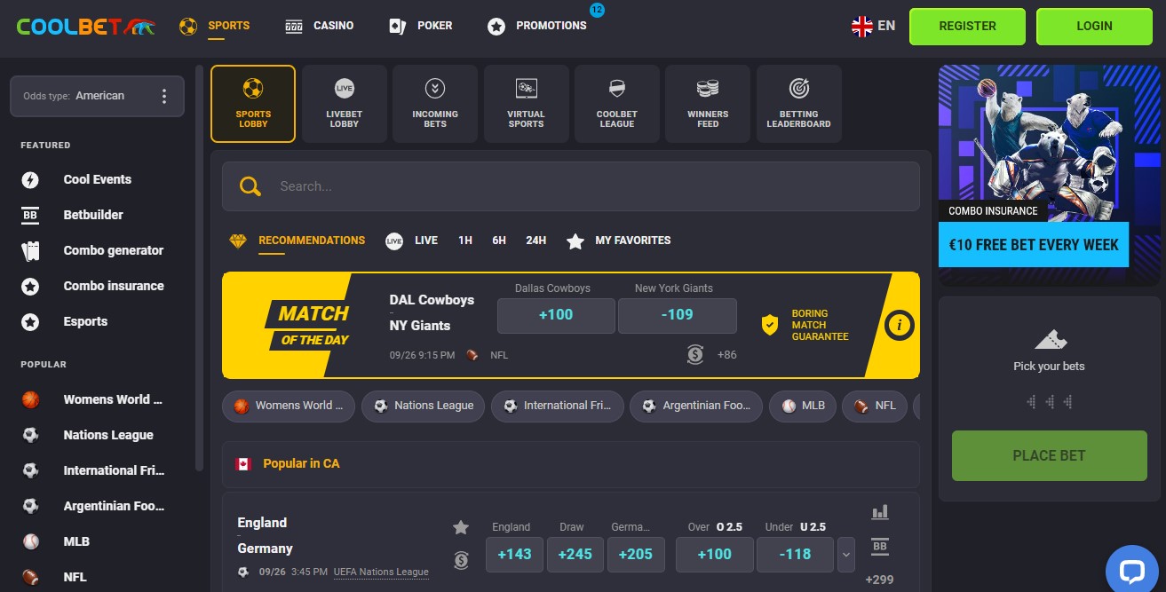Screen dimensions: 1166x592
Task: Favorite the England vs Germany match
Action: tap(461, 527)
